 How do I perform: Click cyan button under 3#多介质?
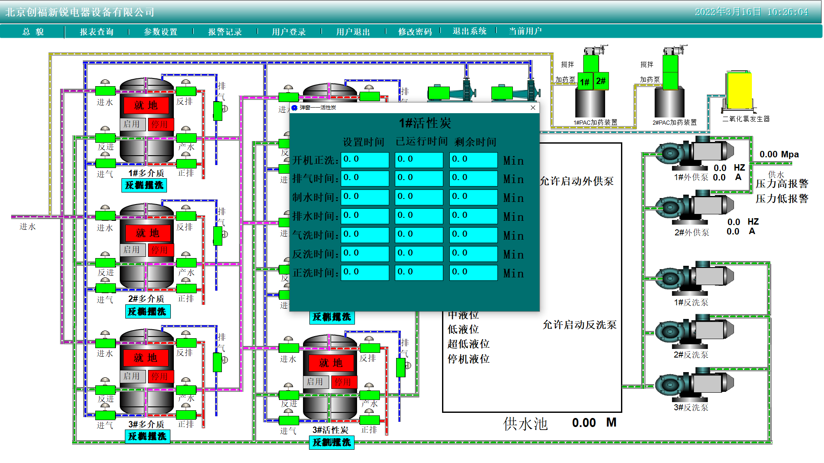pyautogui.click(x=148, y=436)
